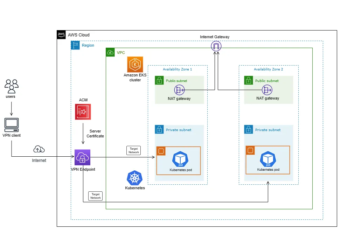Click the Target Network label near VPN Endpoint
This screenshot has height=245, width=362.
coord(95,196)
